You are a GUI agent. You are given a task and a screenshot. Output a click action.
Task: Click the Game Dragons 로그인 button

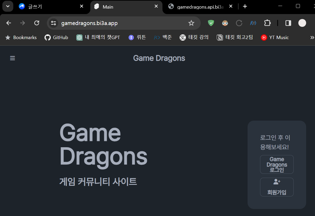click(x=277, y=164)
